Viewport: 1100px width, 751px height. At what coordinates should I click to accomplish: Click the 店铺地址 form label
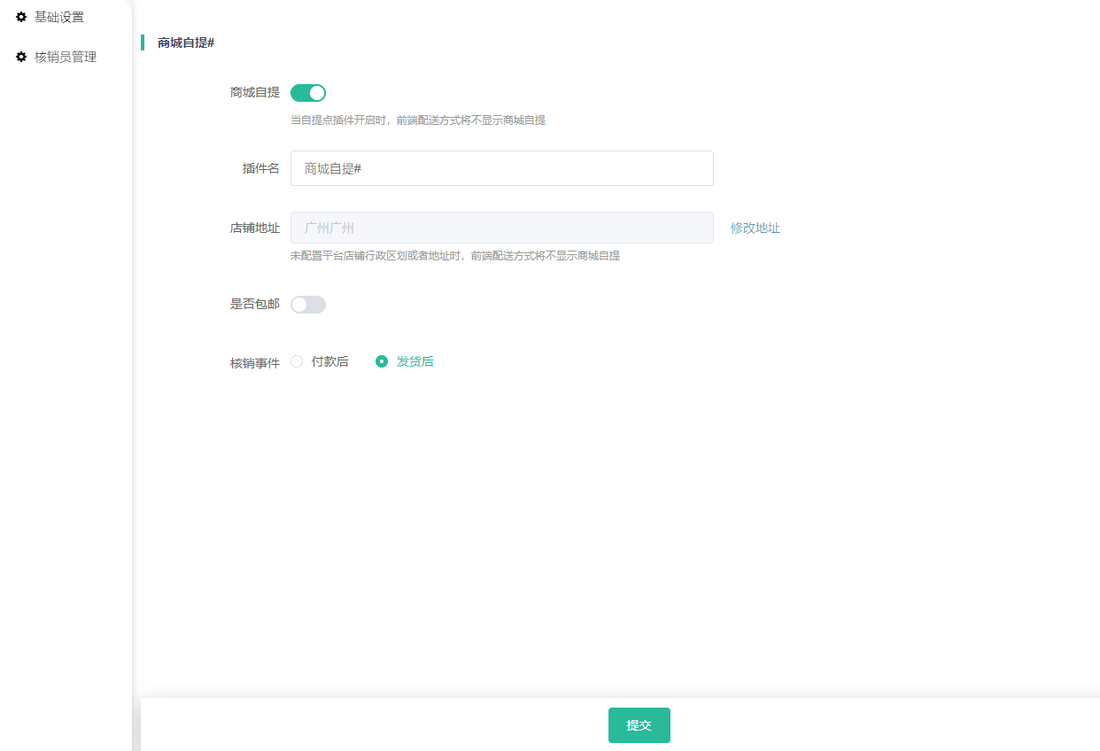pyautogui.click(x=254, y=228)
